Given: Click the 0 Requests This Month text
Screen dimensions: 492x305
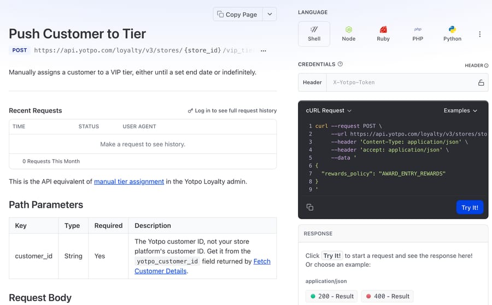Looking at the screenshot, I should [x=51, y=161].
